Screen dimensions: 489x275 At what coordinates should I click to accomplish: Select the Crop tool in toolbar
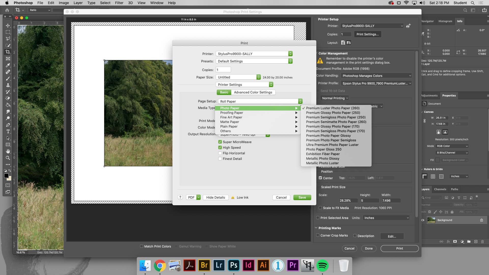[x=8, y=52]
